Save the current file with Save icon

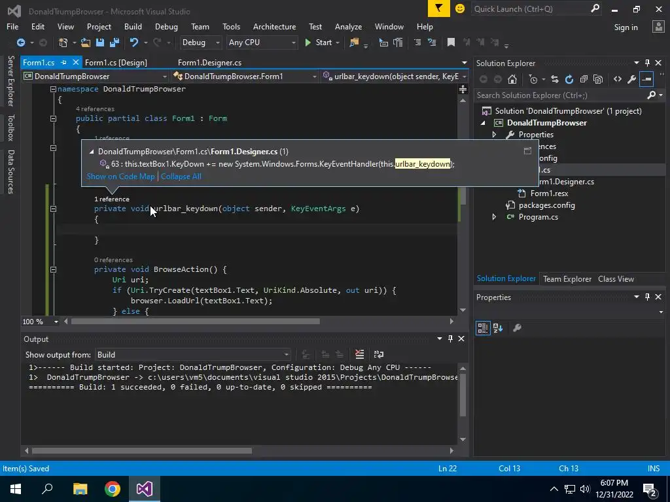pos(100,42)
